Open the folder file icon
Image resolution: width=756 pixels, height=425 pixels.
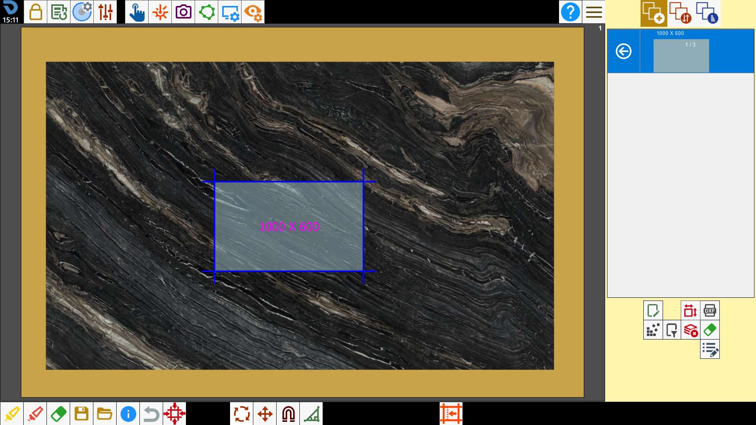pos(105,414)
